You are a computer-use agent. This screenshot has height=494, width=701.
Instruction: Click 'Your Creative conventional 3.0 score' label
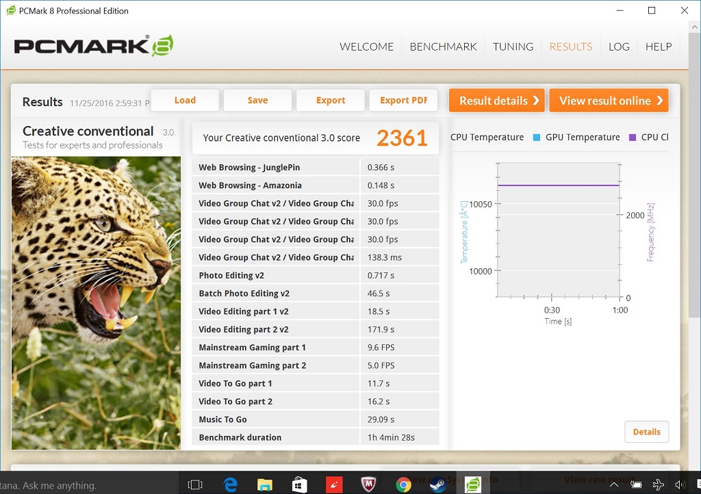(281, 138)
